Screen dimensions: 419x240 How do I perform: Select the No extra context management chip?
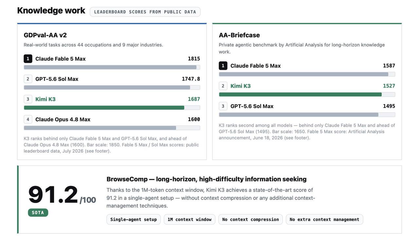(x=324, y=219)
